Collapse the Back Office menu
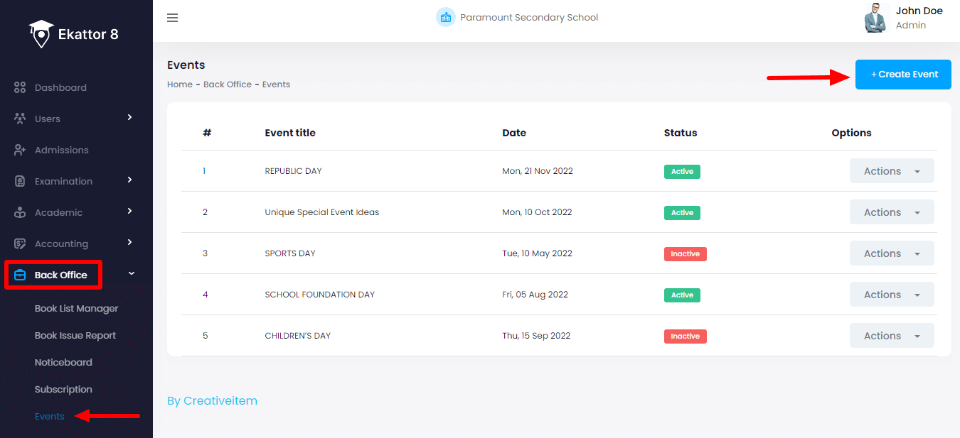The width and height of the screenshot is (960, 438). click(131, 274)
